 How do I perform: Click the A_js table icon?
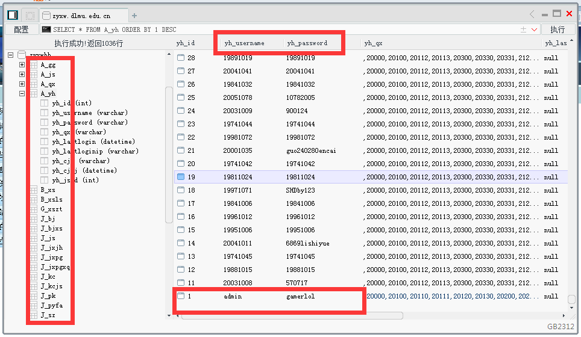point(34,75)
